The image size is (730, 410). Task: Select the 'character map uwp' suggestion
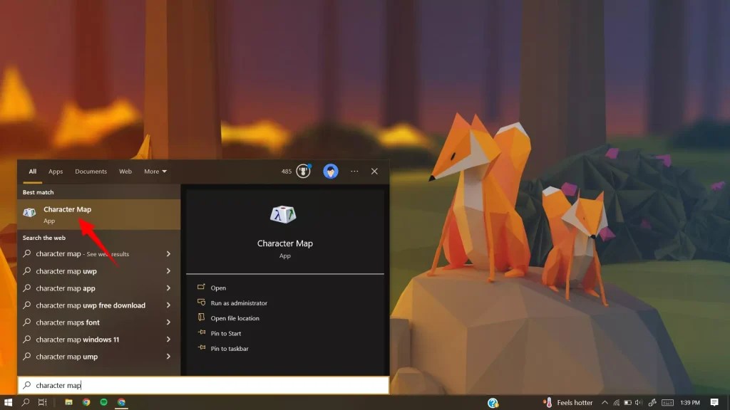coord(98,271)
